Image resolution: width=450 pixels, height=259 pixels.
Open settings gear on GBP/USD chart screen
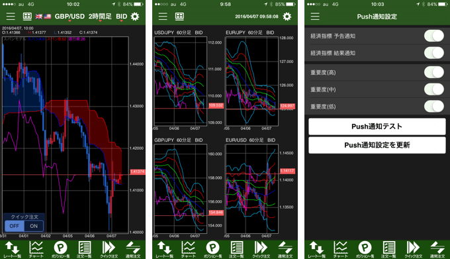pyautogui.click(x=135, y=17)
